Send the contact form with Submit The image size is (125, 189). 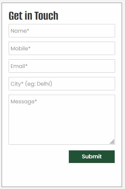(x=92, y=157)
